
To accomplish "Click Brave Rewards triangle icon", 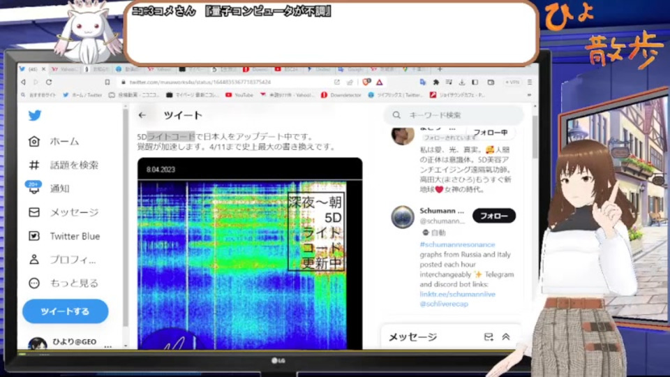I will click(380, 82).
